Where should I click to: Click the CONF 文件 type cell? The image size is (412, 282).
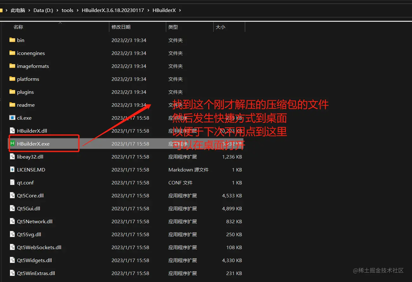click(180, 183)
